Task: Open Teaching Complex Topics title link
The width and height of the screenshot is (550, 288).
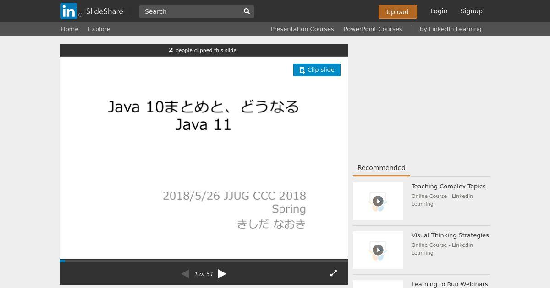Action: click(x=448, y=186)
